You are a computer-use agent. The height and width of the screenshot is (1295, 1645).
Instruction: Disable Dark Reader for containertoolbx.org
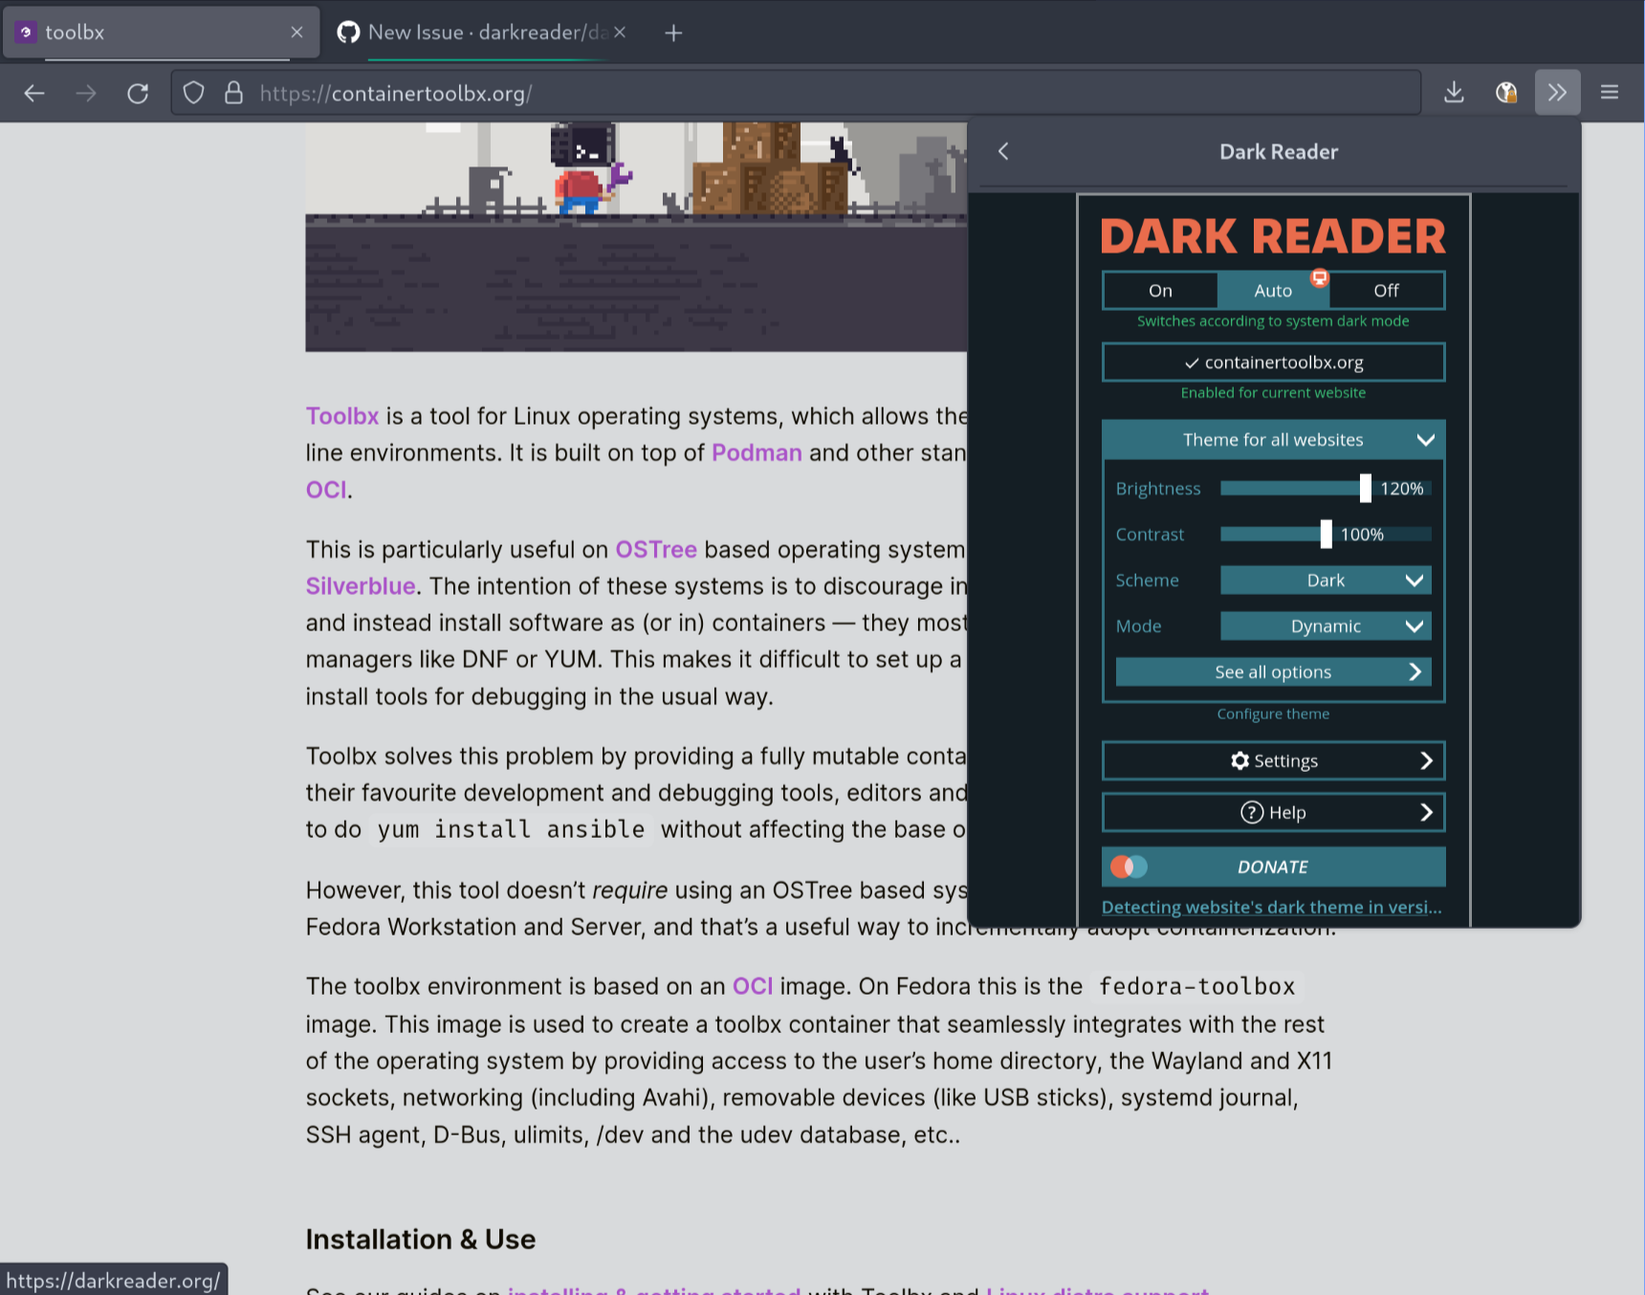pos(1273,362)
